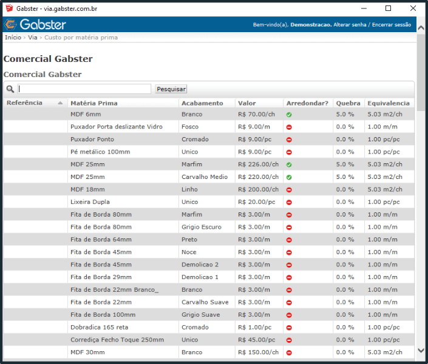
Task: Click the scrollbar down arrow
Action: [x=421, y=351]
